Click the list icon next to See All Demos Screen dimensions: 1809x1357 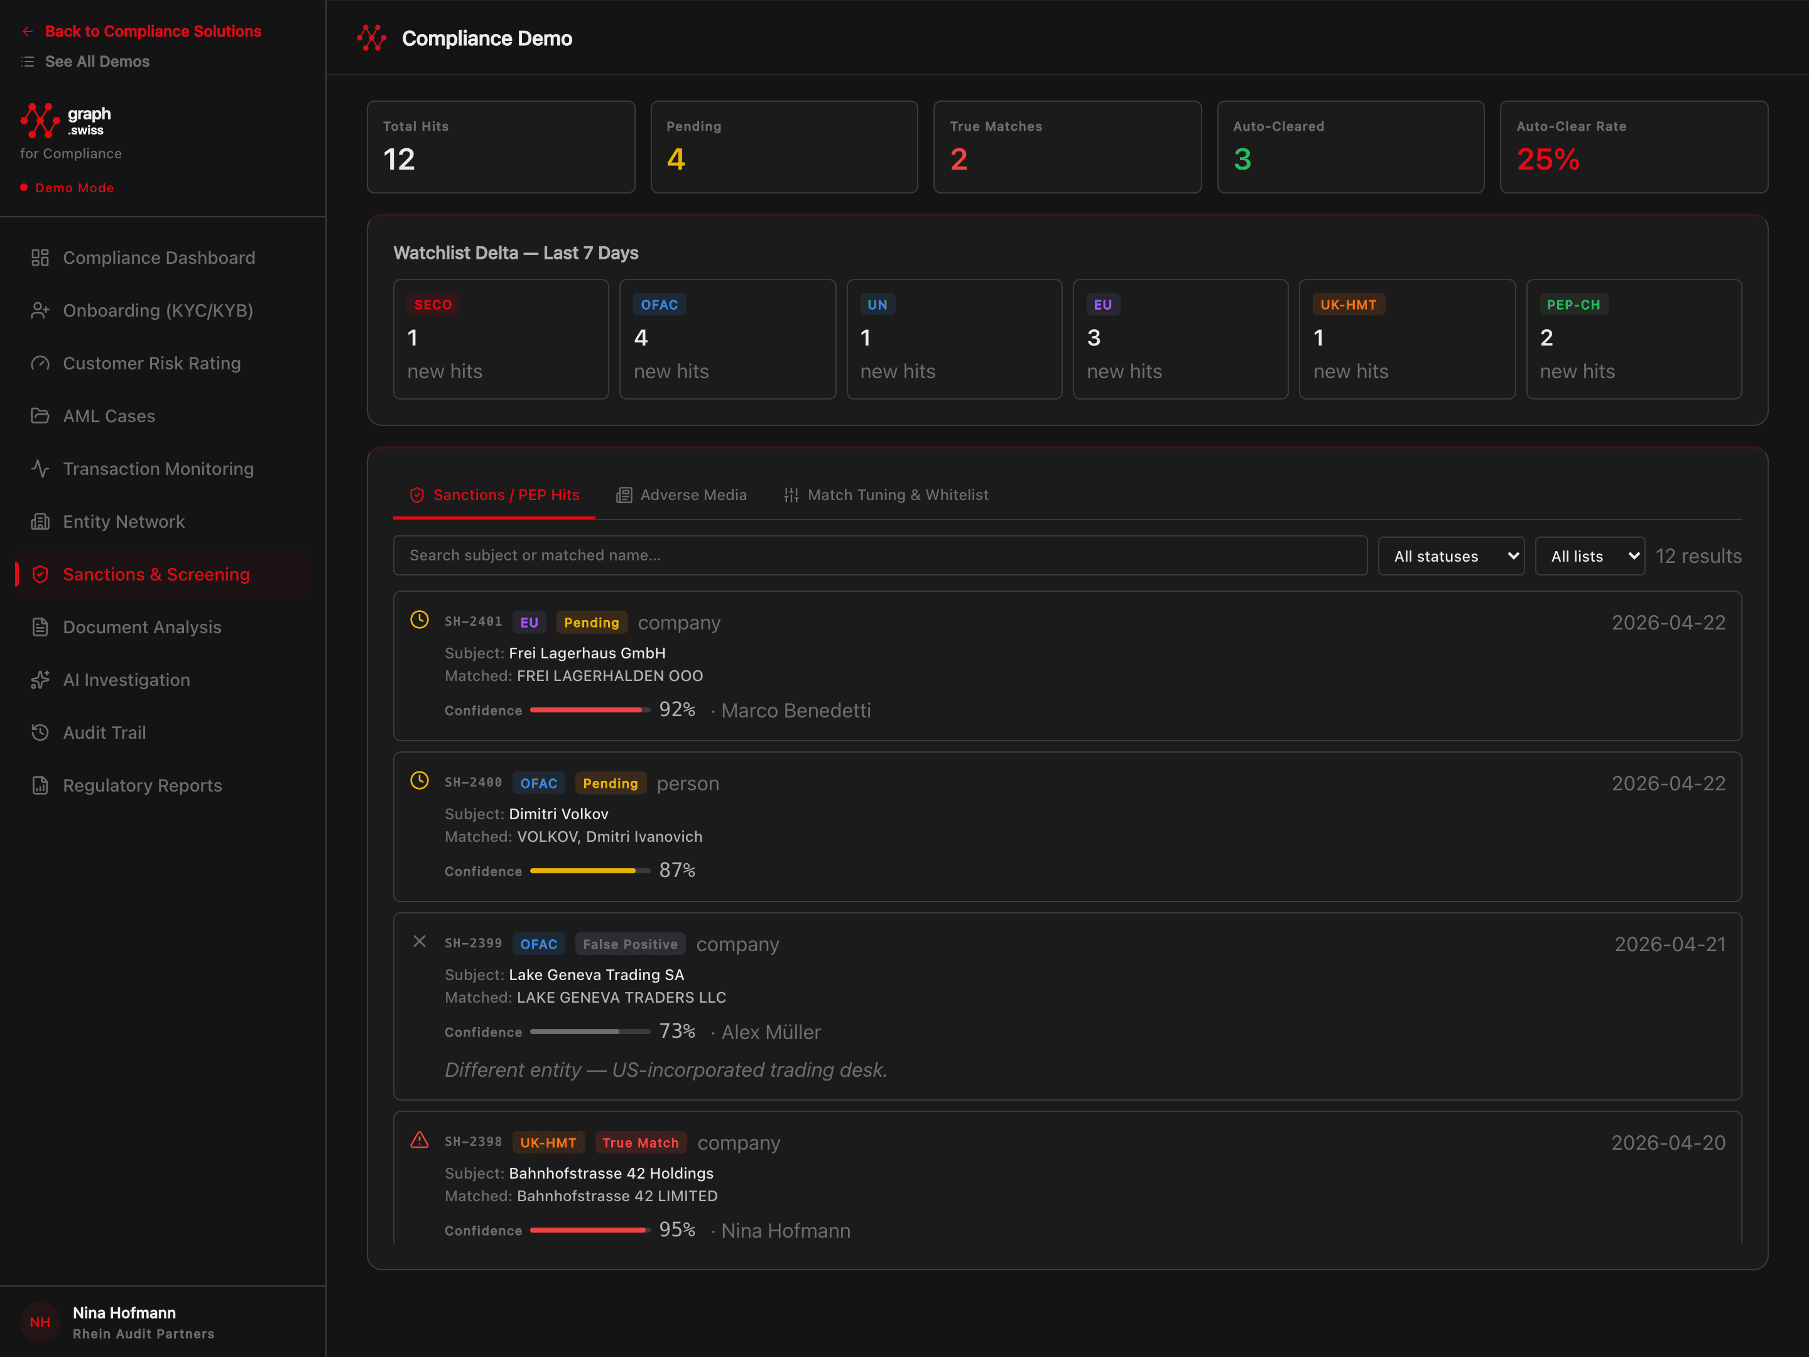click(x=28, y=62)
